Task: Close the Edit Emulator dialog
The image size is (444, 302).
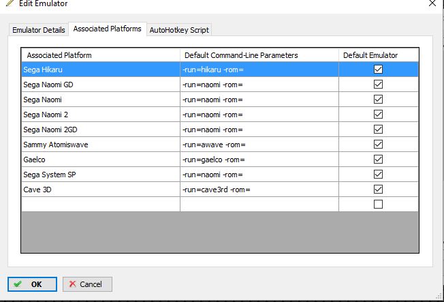Action: coord(432,3)
